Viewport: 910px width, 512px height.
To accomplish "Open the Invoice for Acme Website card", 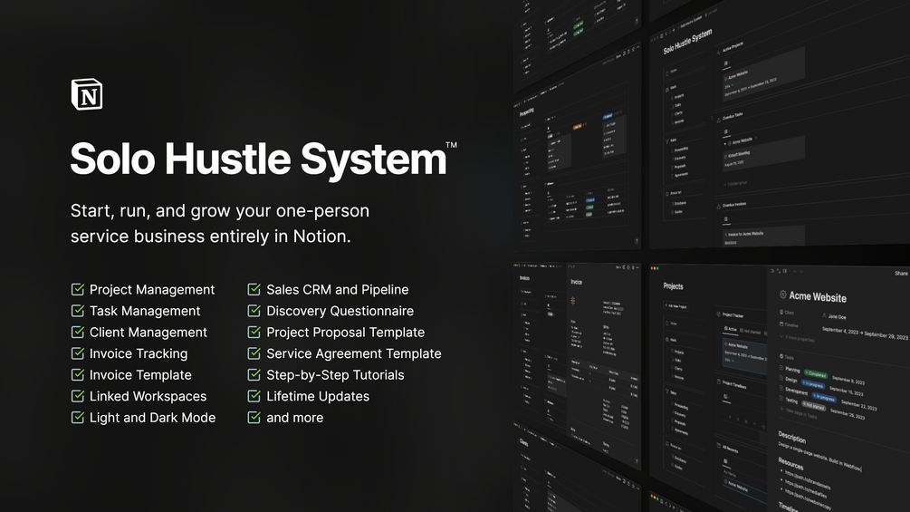I will tap(763, 237).
